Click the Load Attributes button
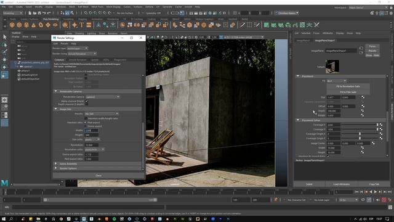Viewport: 394px width, 222px height. 342,184
